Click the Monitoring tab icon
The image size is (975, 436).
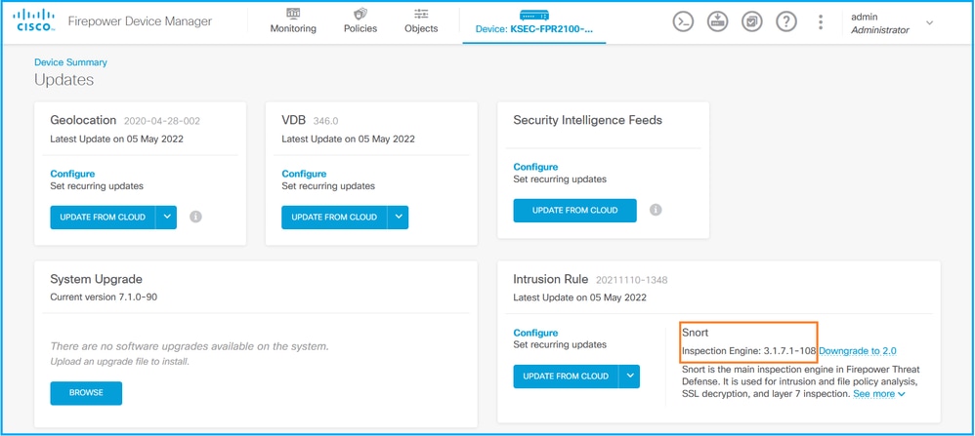pyautogui.click(x=293, y=14)
